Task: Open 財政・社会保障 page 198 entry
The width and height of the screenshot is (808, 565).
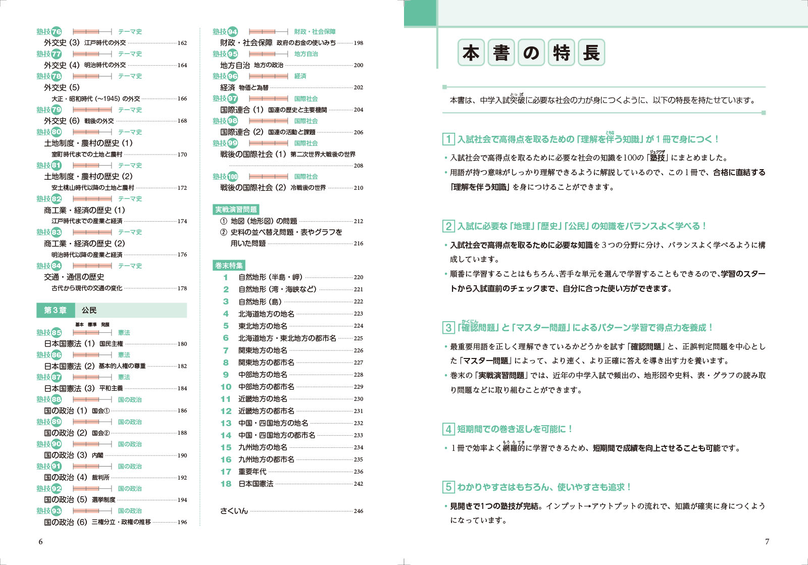Action: [291, 42]
